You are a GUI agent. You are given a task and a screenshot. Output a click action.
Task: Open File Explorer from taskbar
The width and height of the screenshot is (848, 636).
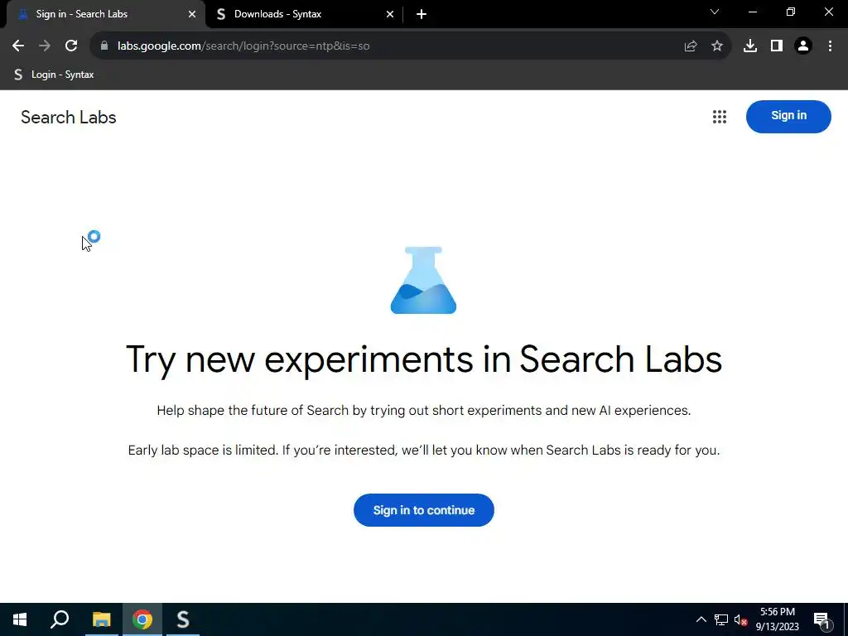(101, 619)
